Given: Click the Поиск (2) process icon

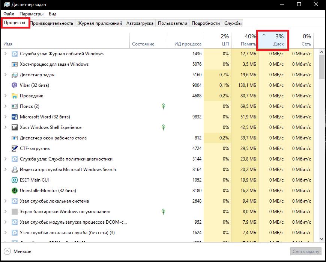Looking at the screenshot, I should tap(14, 106).
